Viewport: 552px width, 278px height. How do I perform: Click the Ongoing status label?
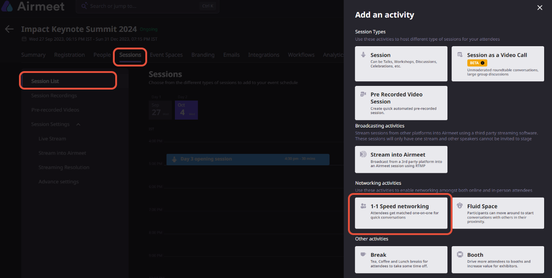point(149,29)
